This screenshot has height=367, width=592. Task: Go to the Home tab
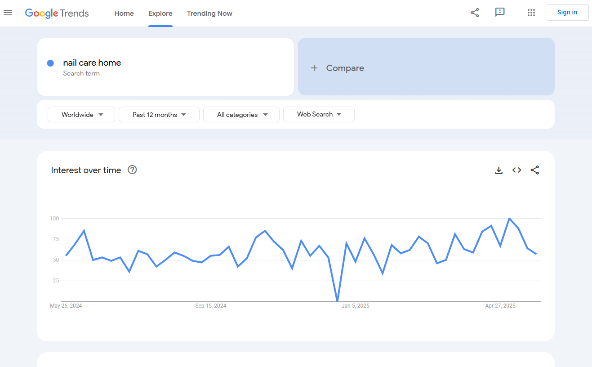click(124, 13)
